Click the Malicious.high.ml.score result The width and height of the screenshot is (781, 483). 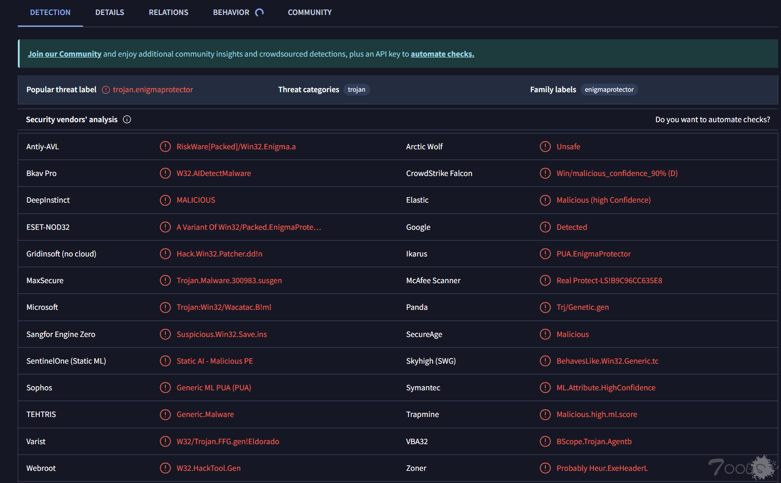(597, 415)
